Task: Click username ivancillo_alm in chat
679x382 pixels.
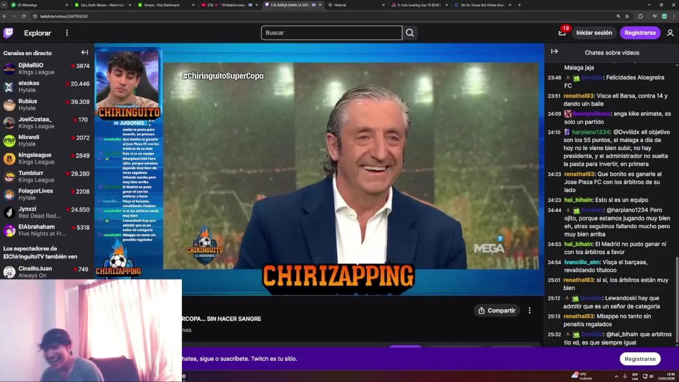Action: coord(582,262)
